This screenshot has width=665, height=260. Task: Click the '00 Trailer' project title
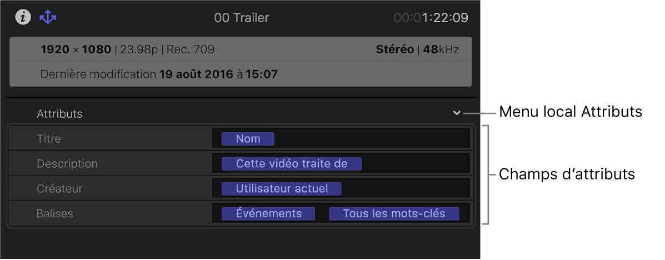[x=242, y=18]
